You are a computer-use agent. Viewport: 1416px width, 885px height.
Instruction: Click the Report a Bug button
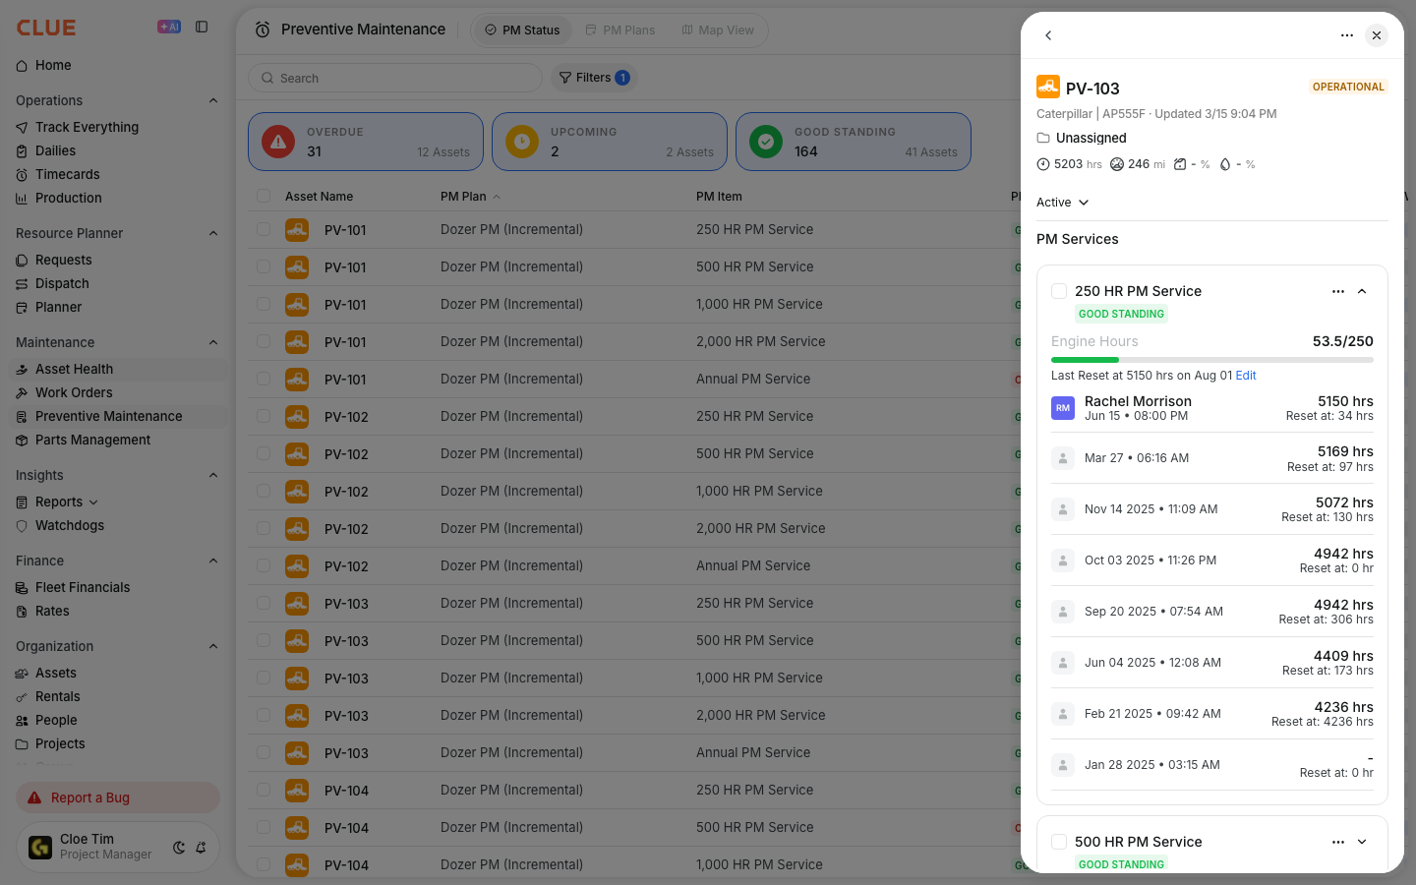(118, 797)
